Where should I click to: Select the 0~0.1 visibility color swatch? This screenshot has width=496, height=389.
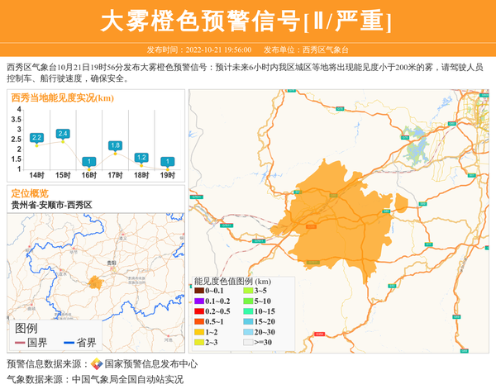click(199, 291)
